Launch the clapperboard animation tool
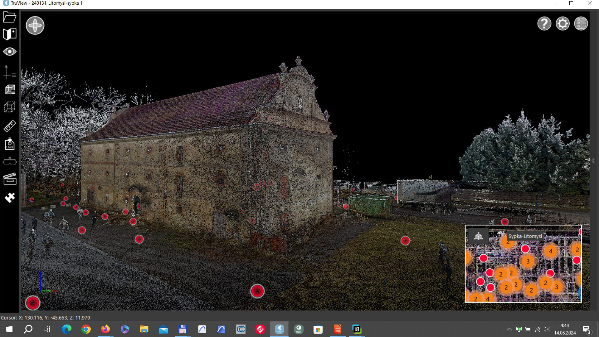 [x=10, y=179]
